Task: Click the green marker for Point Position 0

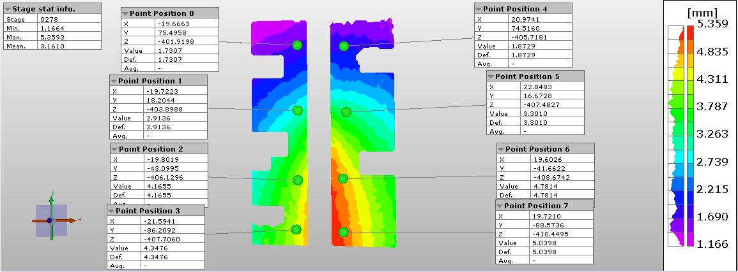Action: coord(297,45)
